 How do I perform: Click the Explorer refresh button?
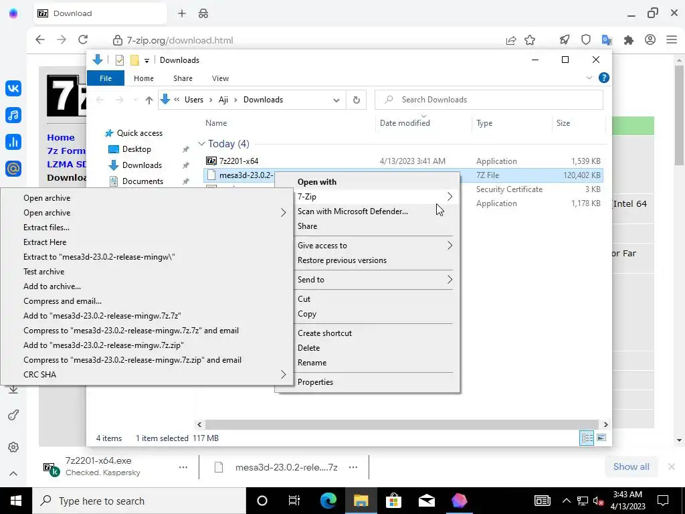[x=357, y=100]
